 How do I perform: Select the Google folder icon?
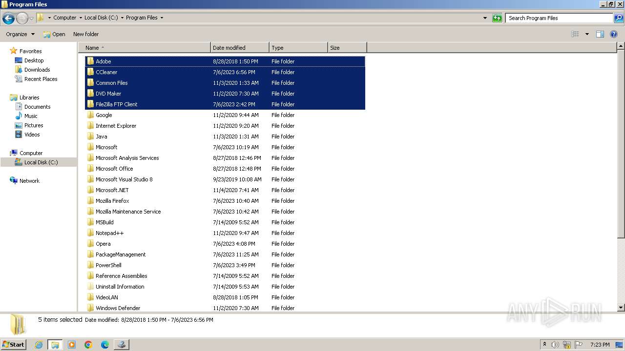coord(90,115)
